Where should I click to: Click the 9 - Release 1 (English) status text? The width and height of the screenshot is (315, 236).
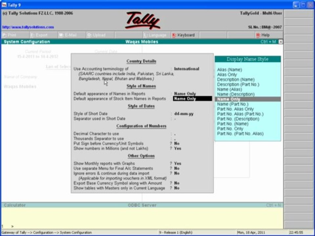[x=176, y=233]
